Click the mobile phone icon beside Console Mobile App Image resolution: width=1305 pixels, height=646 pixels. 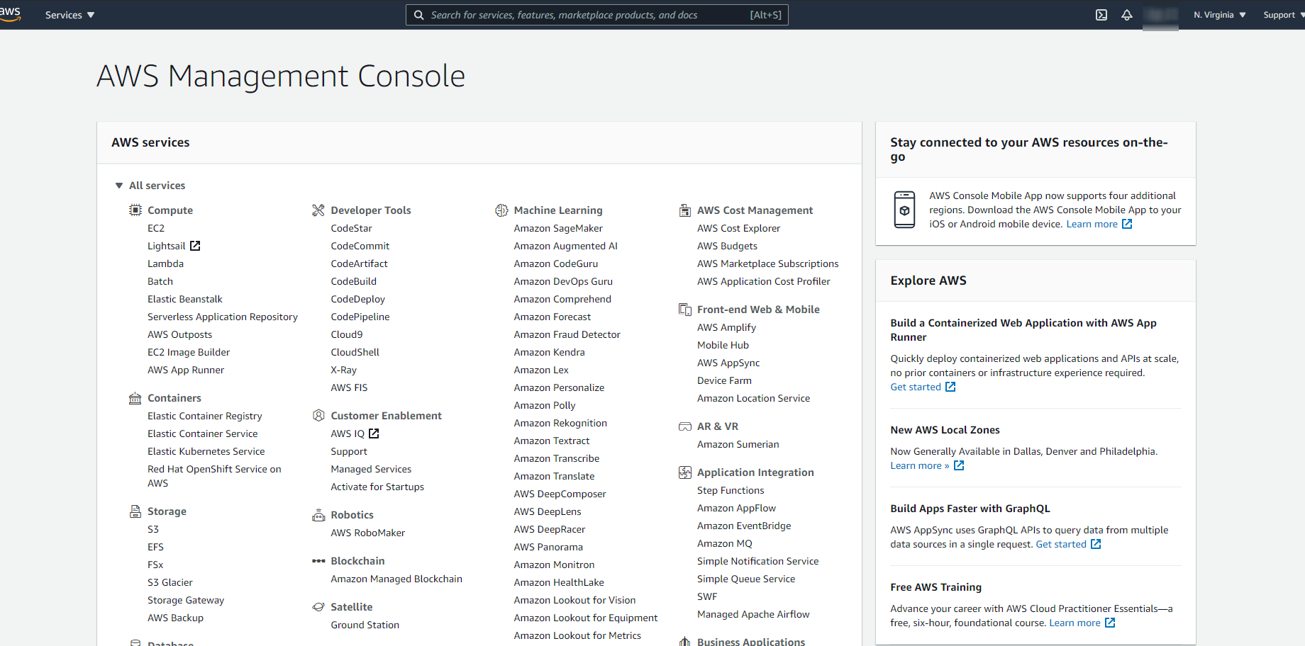click(904, 210)
